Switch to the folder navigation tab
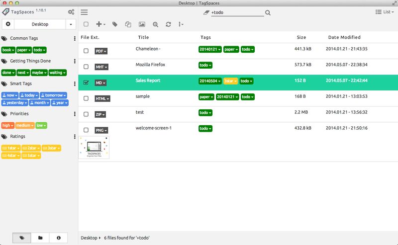This screenshot has width=398, height=245. click(40, 238)
